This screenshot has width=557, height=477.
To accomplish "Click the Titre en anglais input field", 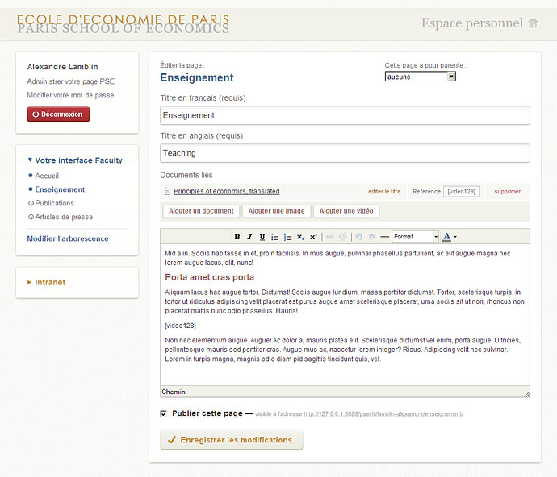I will [x=345, y=153].
